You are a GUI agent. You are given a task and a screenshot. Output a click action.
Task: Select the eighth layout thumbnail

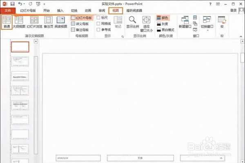(x=20, y=149)
